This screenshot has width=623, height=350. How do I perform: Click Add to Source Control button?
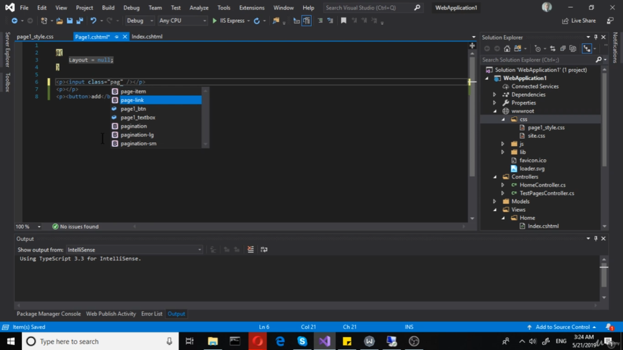tap(561, 327)
